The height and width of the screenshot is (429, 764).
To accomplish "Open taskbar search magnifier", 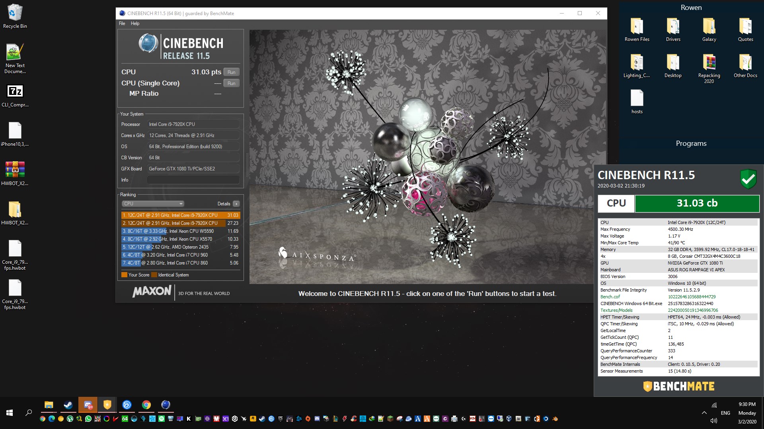I will [29, 413].
